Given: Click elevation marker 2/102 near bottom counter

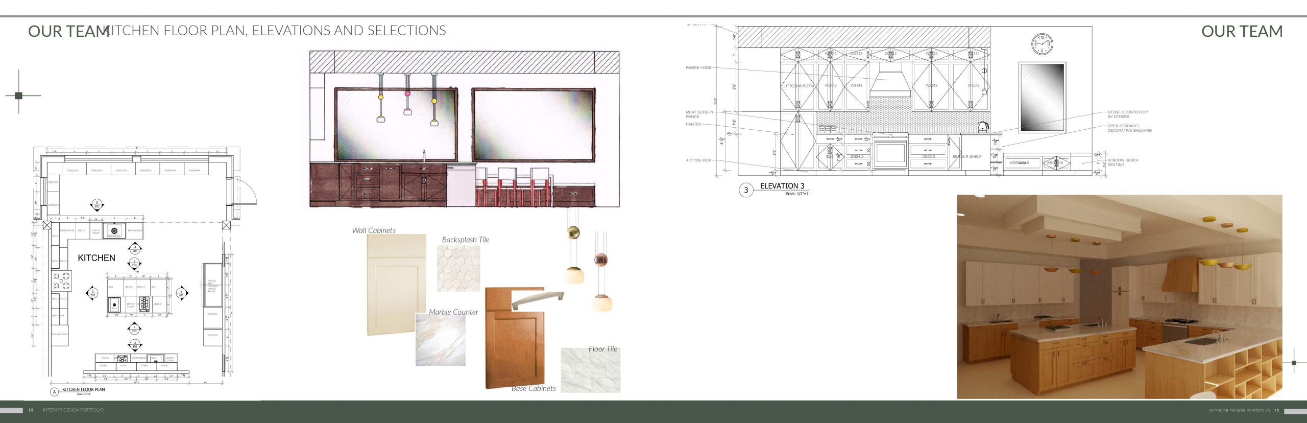Looking at the screenshot, I should coord(135,345).
